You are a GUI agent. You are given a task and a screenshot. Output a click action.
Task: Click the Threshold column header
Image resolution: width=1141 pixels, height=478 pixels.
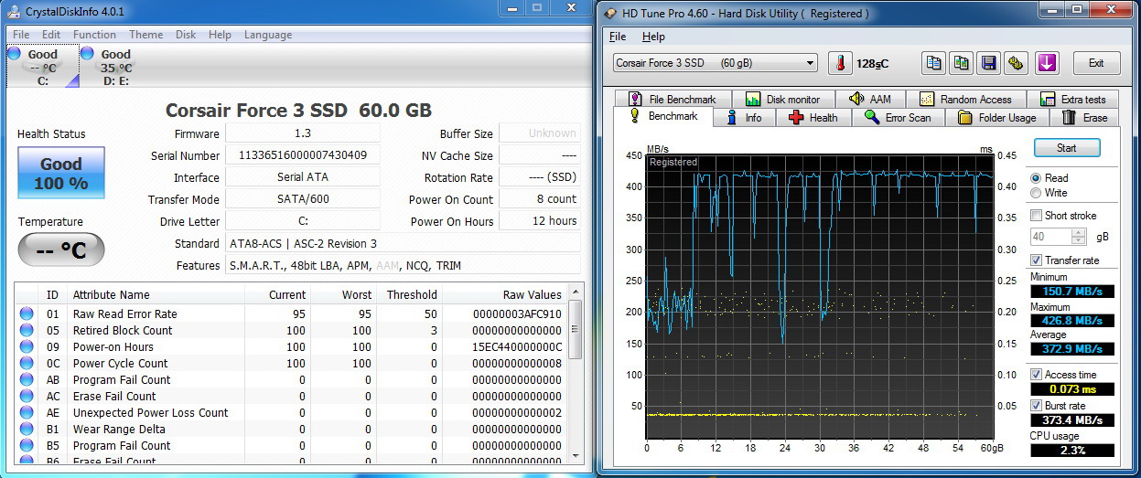pyautogui.click(x=409, y=295)
